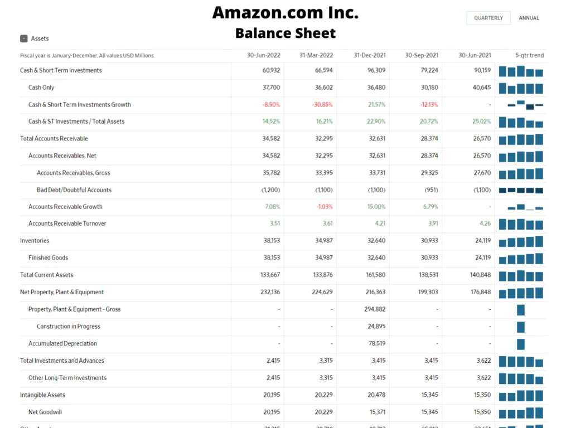
Task: Select the 31-Dec-2021 column header
Action: (370, 55)
